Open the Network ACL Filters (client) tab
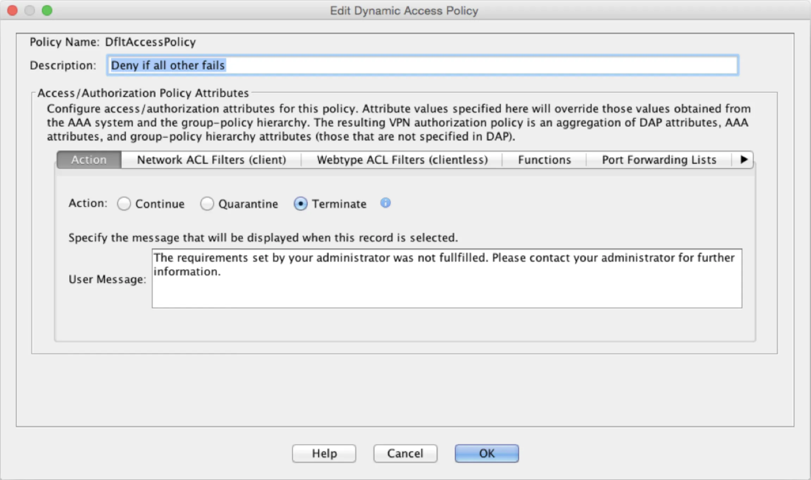 [x=211, y=160]
